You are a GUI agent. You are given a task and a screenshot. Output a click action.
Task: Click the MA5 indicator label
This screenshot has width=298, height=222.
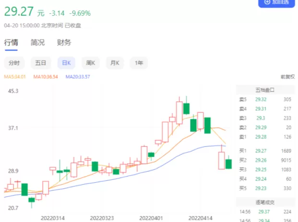pyautogui.click(x=15, y=77)
